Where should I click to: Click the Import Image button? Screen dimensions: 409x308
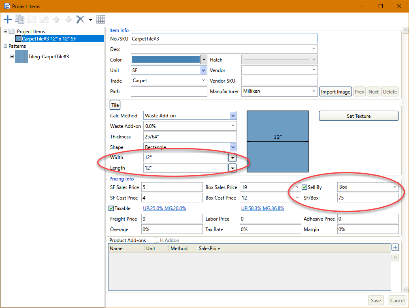[x=335, y=92]
